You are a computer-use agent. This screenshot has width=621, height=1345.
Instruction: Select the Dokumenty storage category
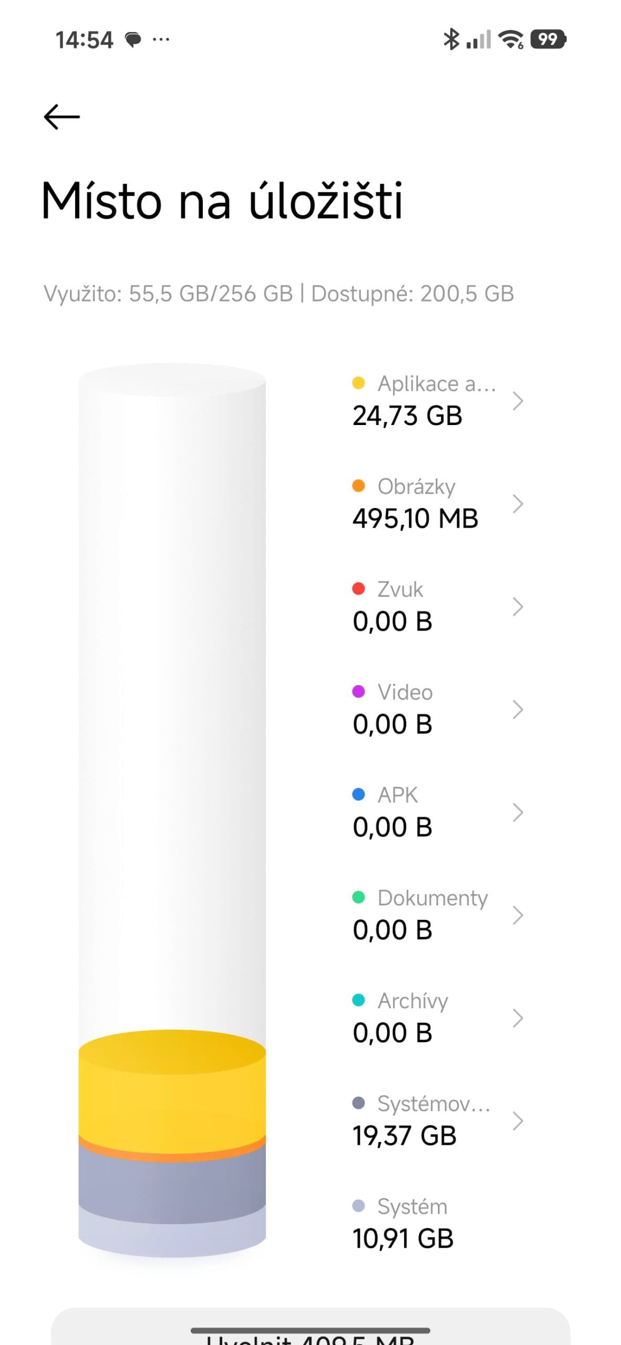(438, 915)
